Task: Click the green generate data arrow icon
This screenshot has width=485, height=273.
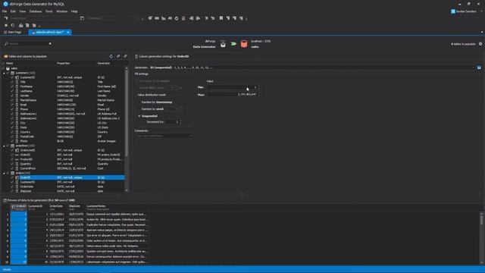Action: [233, 44]
